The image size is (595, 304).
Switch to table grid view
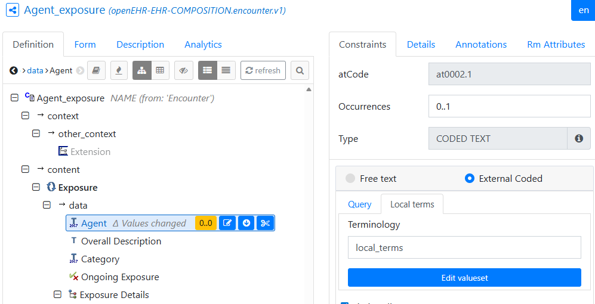pos(160,70)
